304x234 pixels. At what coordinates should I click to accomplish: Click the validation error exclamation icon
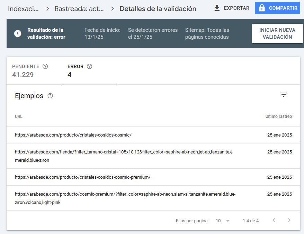[18, 34]
